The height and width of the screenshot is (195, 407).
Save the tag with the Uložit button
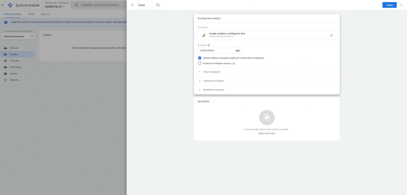click(x=390, y=5)
